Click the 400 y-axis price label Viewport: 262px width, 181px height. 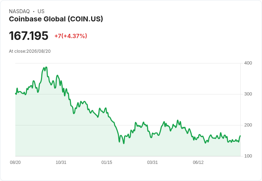248,63
